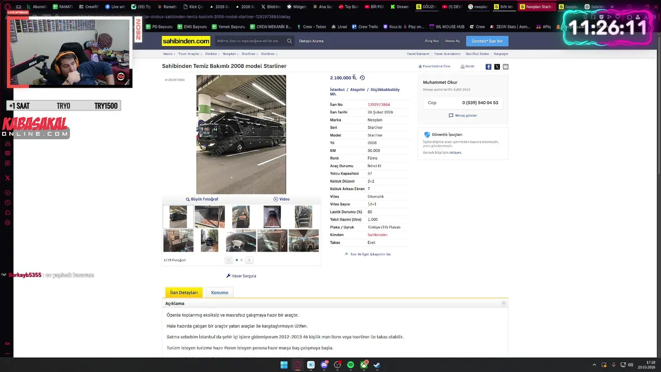Open Xbox app from the taskbar
The width and height of the screenshot is (661, 372).
[x=364, y=365]
